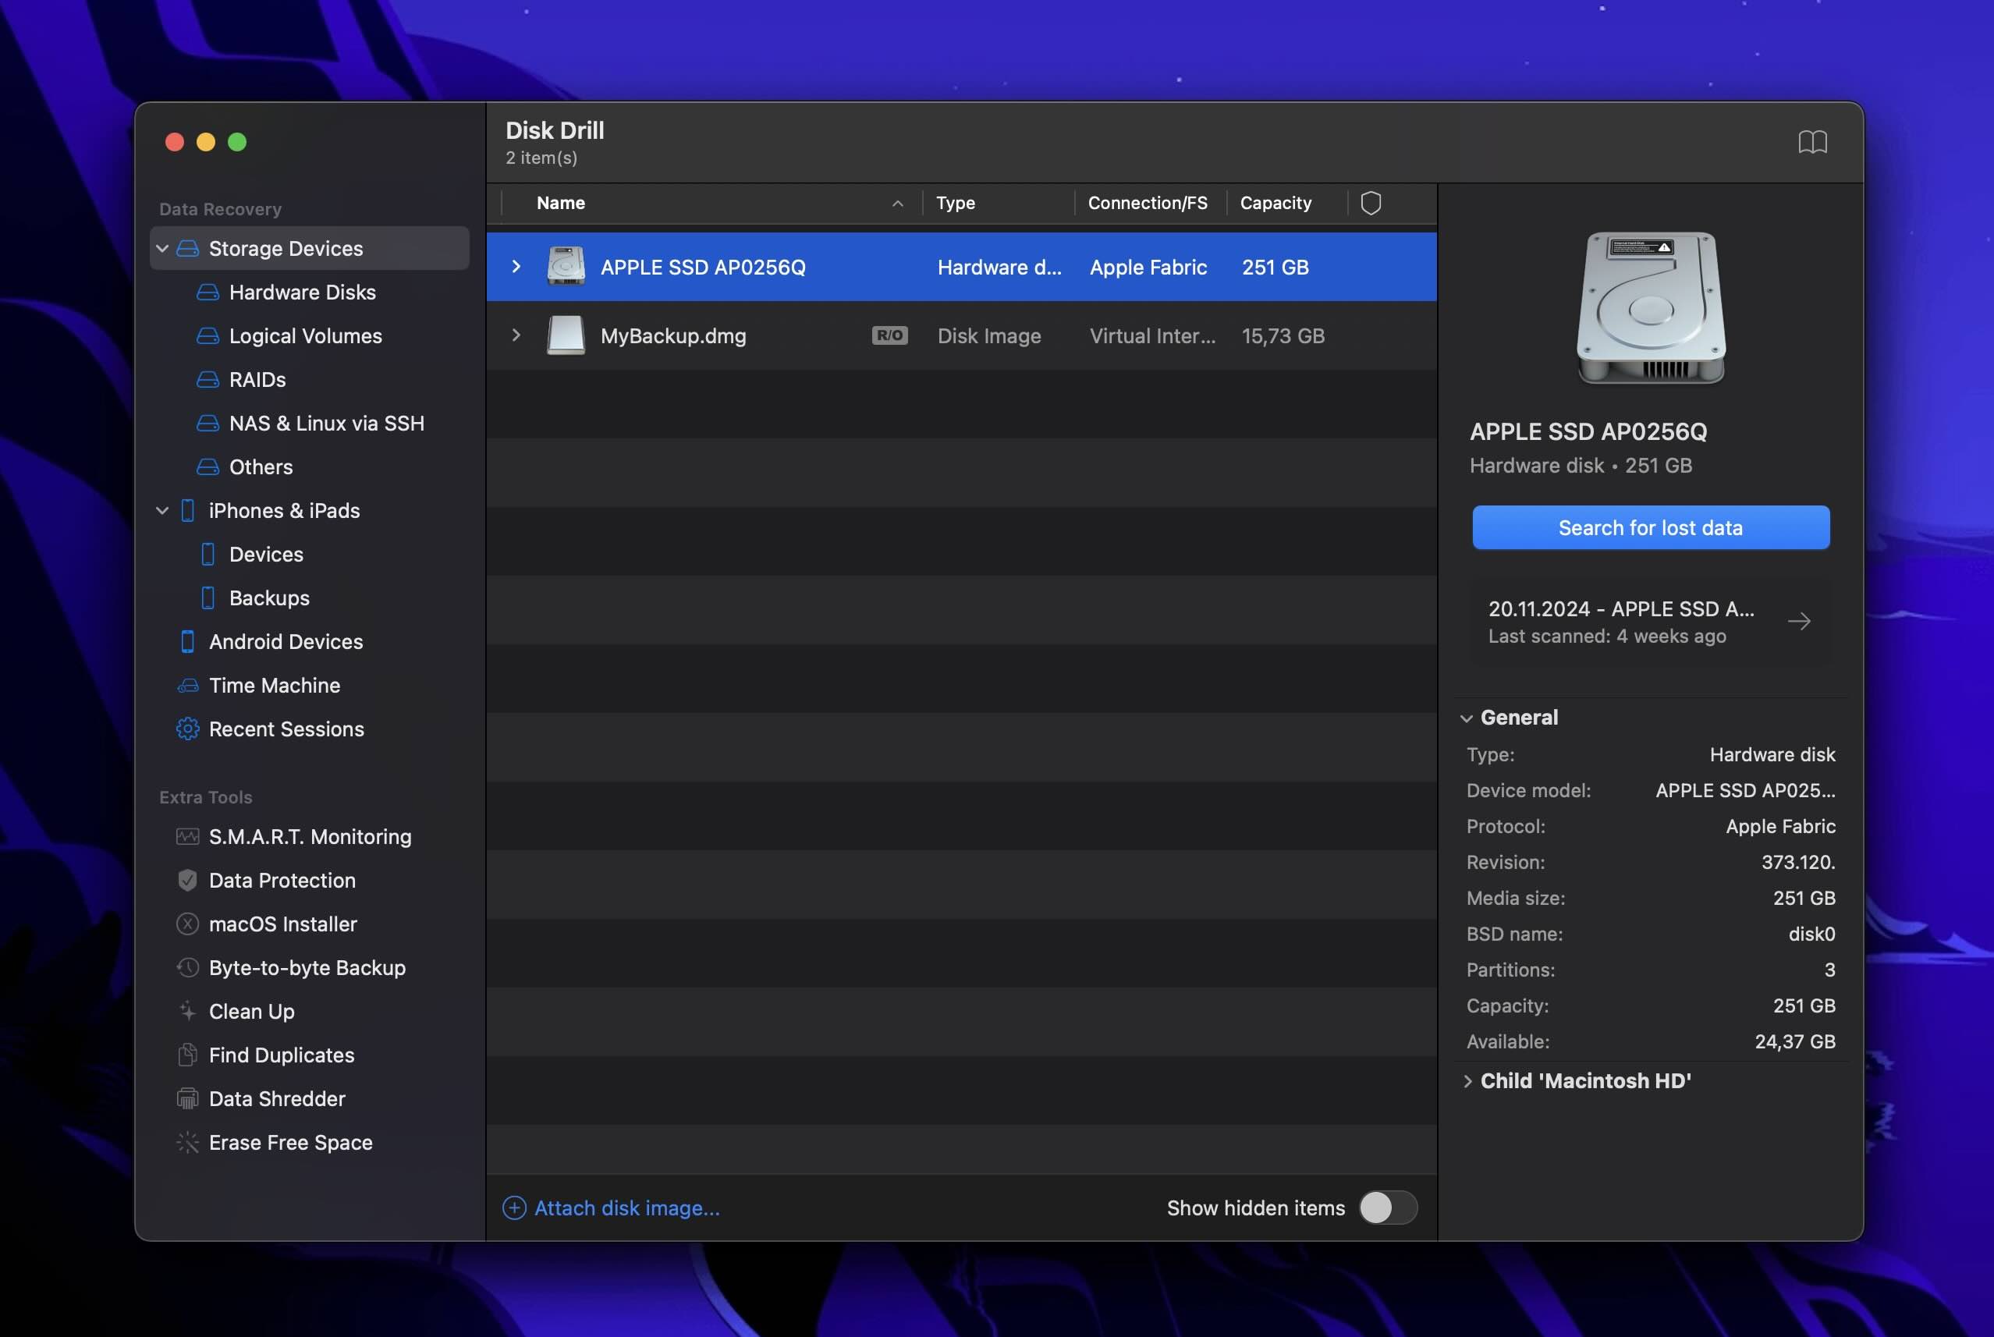Click the Byte-to-byte Backup icon
The width and height of the screenshot is (1994, 1337).
pyautogui.click(x=186, y=969)
